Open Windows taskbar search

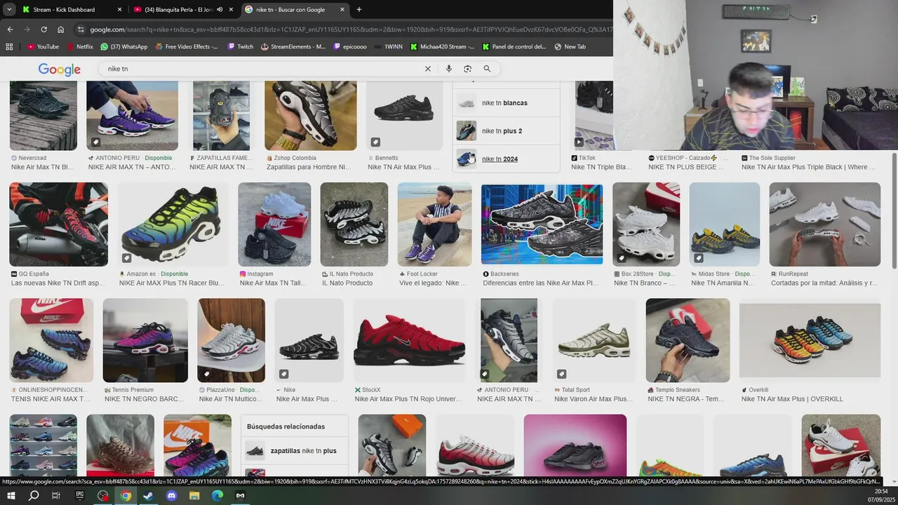tap(34, 496)
